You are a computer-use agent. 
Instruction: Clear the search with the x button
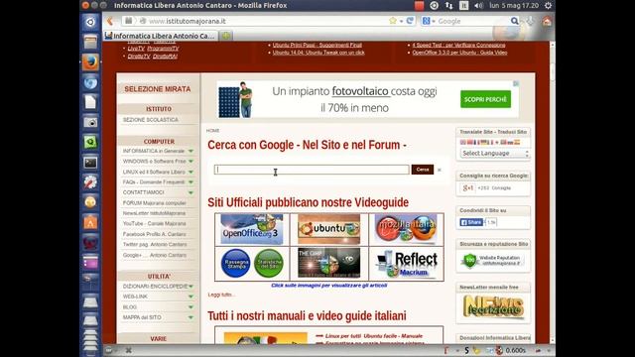click(439, 170)
